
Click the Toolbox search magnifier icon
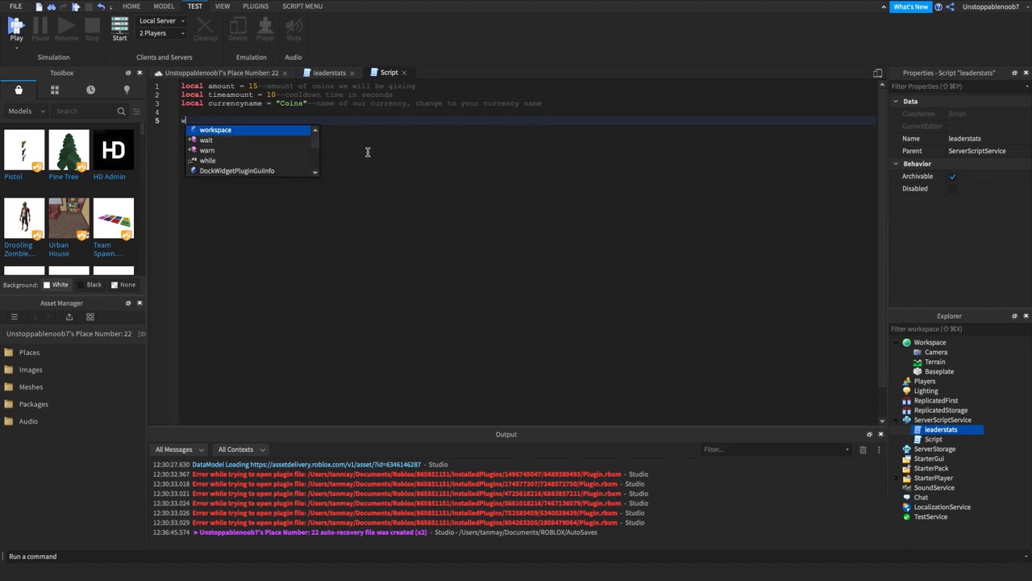tap(121, 111)
